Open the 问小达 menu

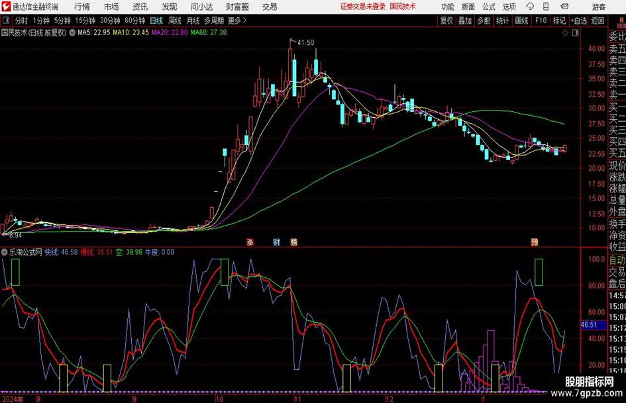(201, 7)
